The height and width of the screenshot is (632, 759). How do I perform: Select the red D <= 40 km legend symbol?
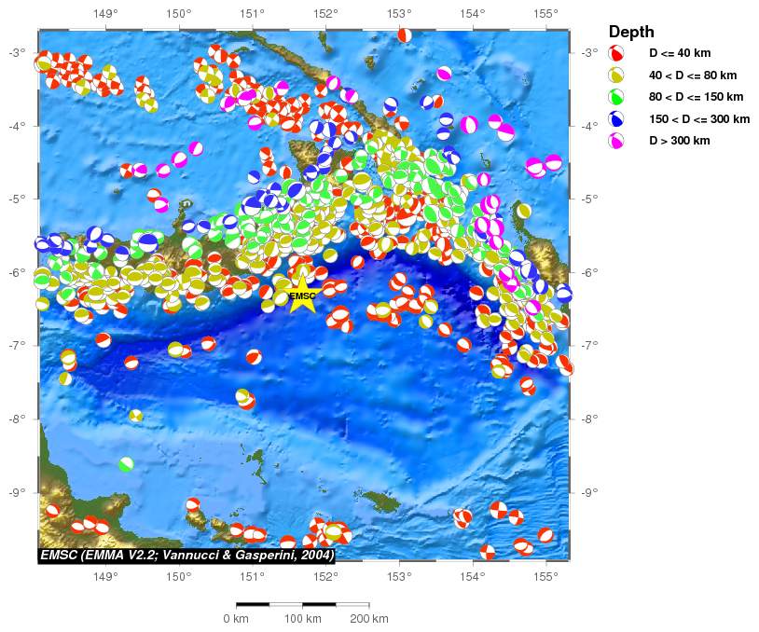(616, 53)
